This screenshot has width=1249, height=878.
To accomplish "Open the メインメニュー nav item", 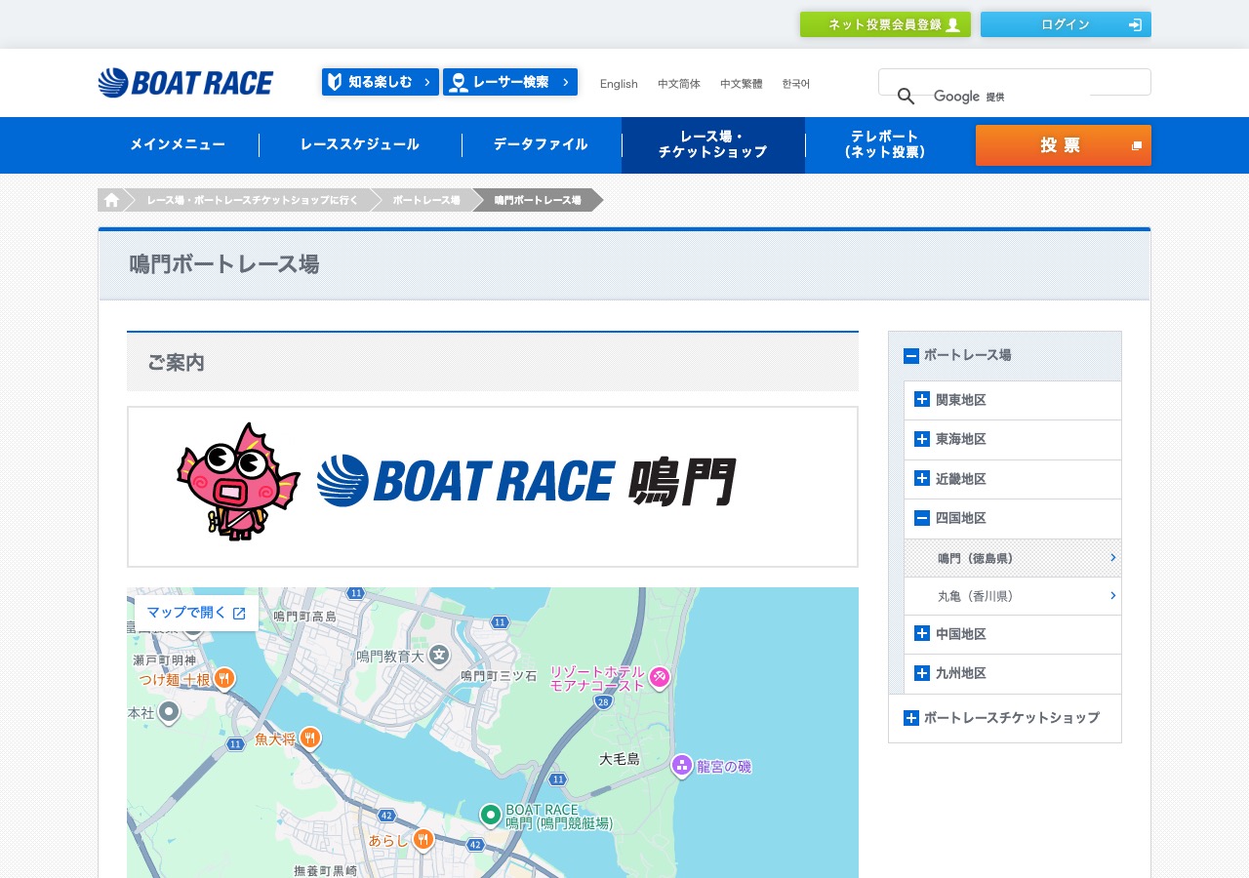I will pyautogui.click(x=178, y=144).
